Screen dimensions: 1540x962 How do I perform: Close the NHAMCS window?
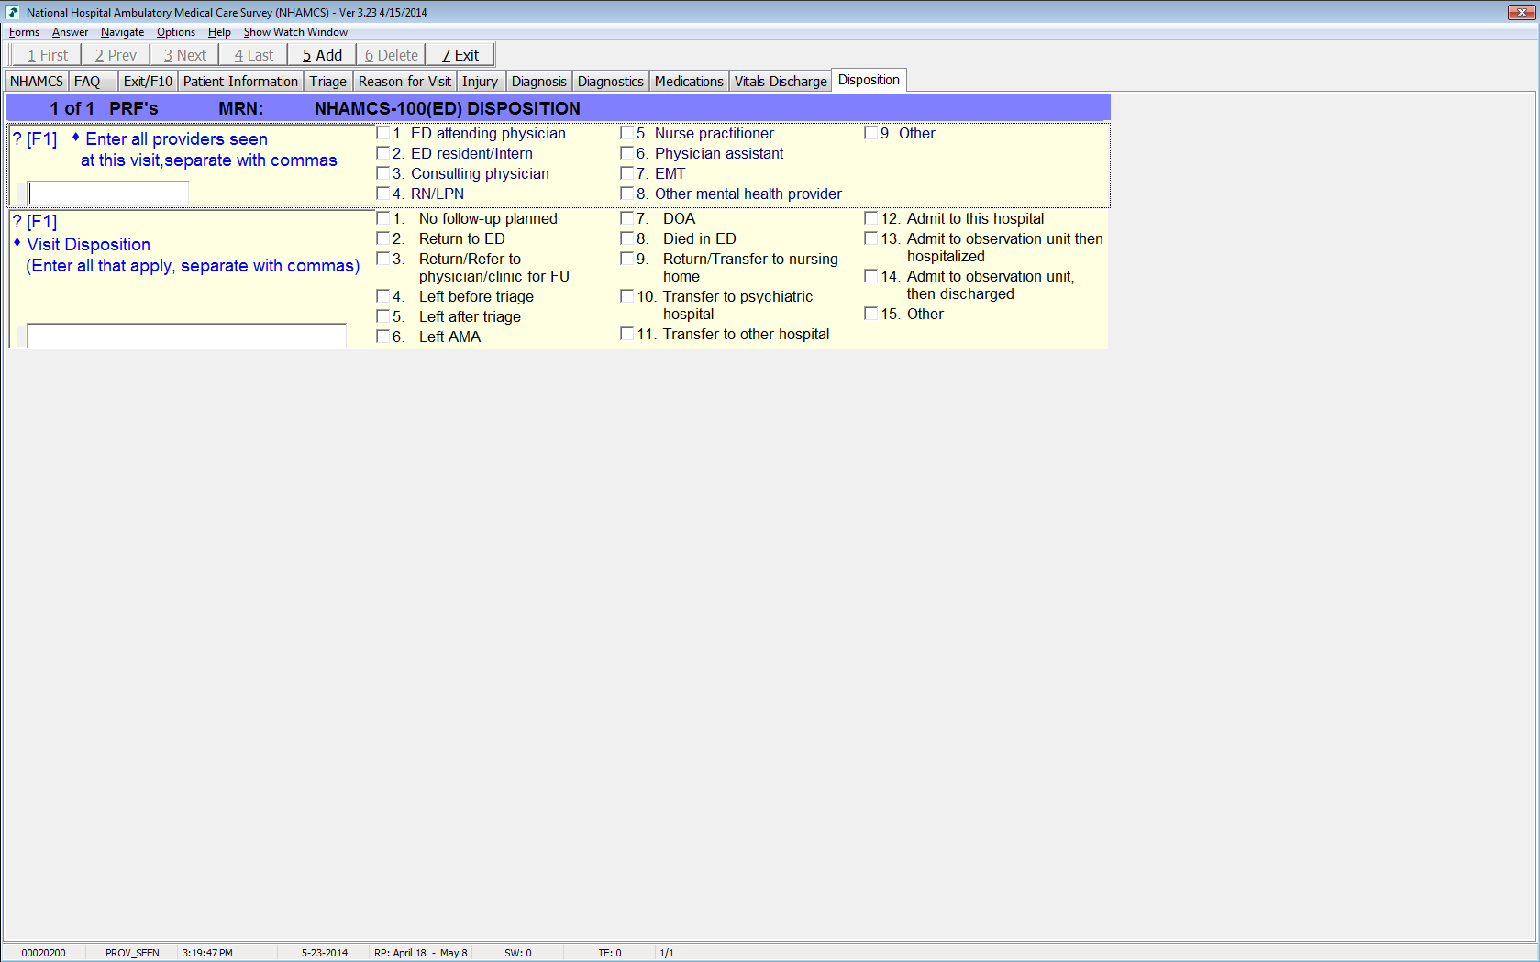(1522, 12)
